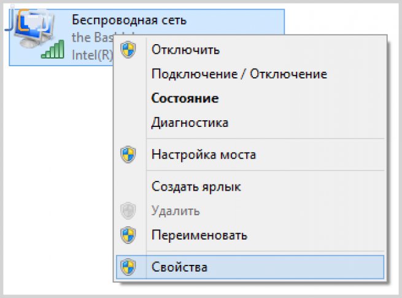Screen dimensions: 402x298
Task: Click the Intel(R) adapter description text
Action: tap(92, 55)
